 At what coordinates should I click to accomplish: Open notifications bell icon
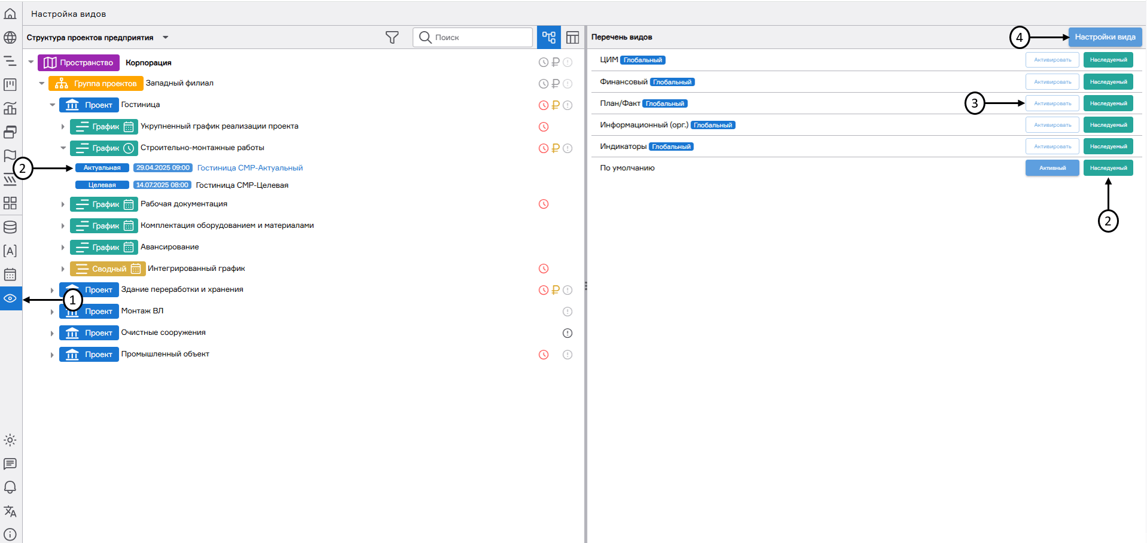click(x=10, y=487)
